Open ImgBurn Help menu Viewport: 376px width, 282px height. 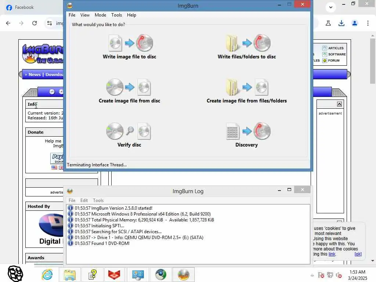pyautogui.click(x=131, y=15)
